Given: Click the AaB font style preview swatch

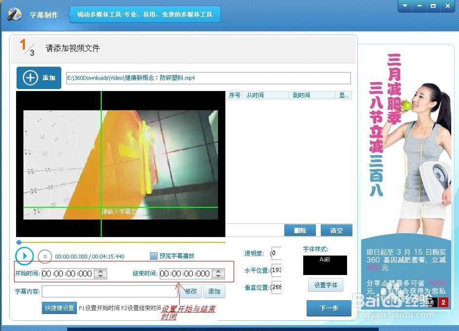Looking at the screenshot, I should (x=325, y=265).
